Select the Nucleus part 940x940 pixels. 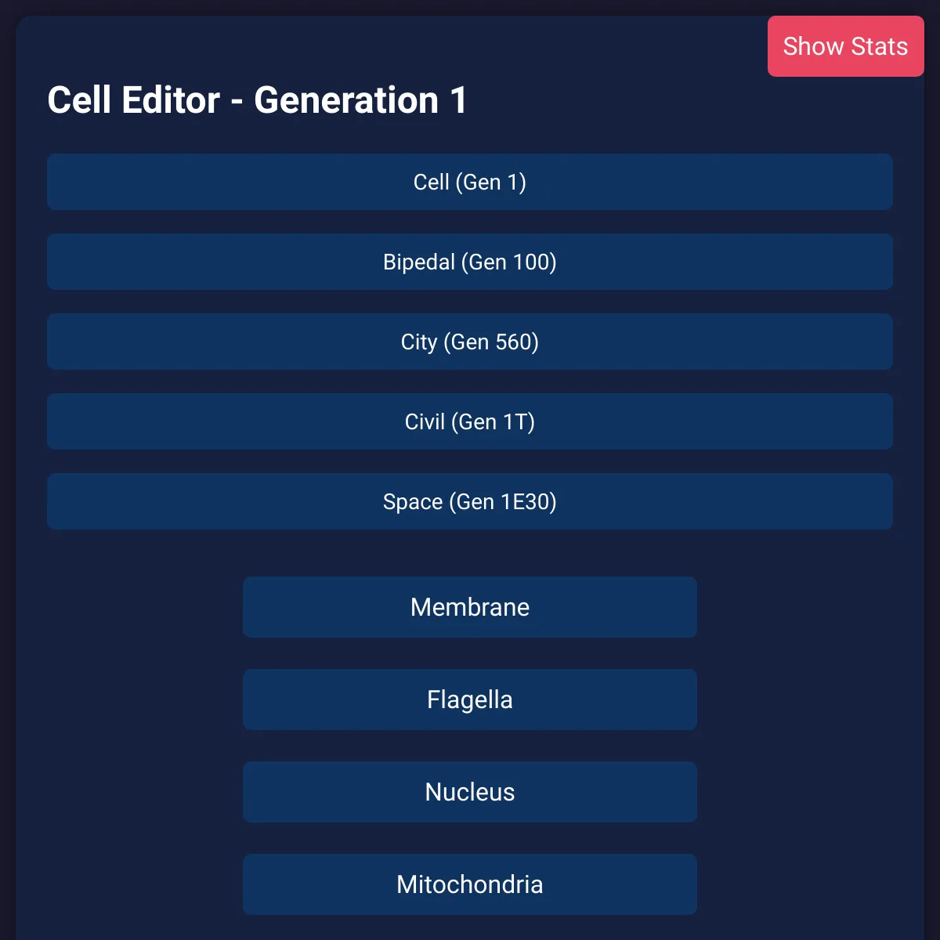[470, 792]
